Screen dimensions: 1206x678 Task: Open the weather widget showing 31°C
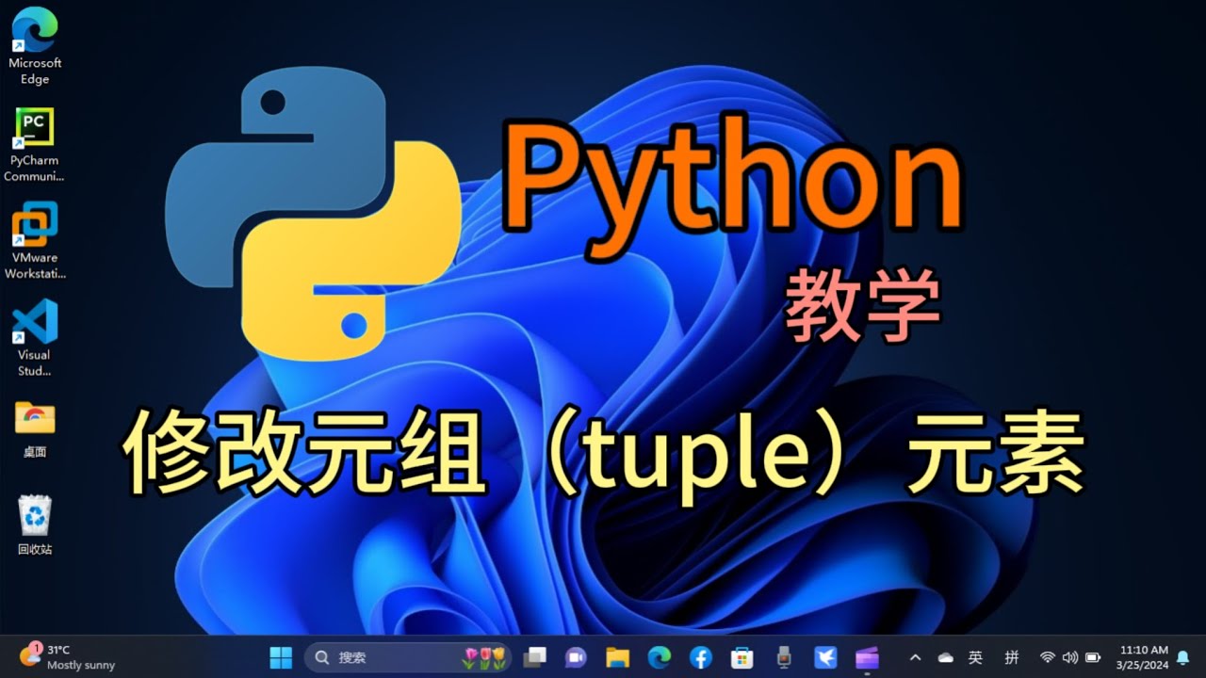point(68,656)
